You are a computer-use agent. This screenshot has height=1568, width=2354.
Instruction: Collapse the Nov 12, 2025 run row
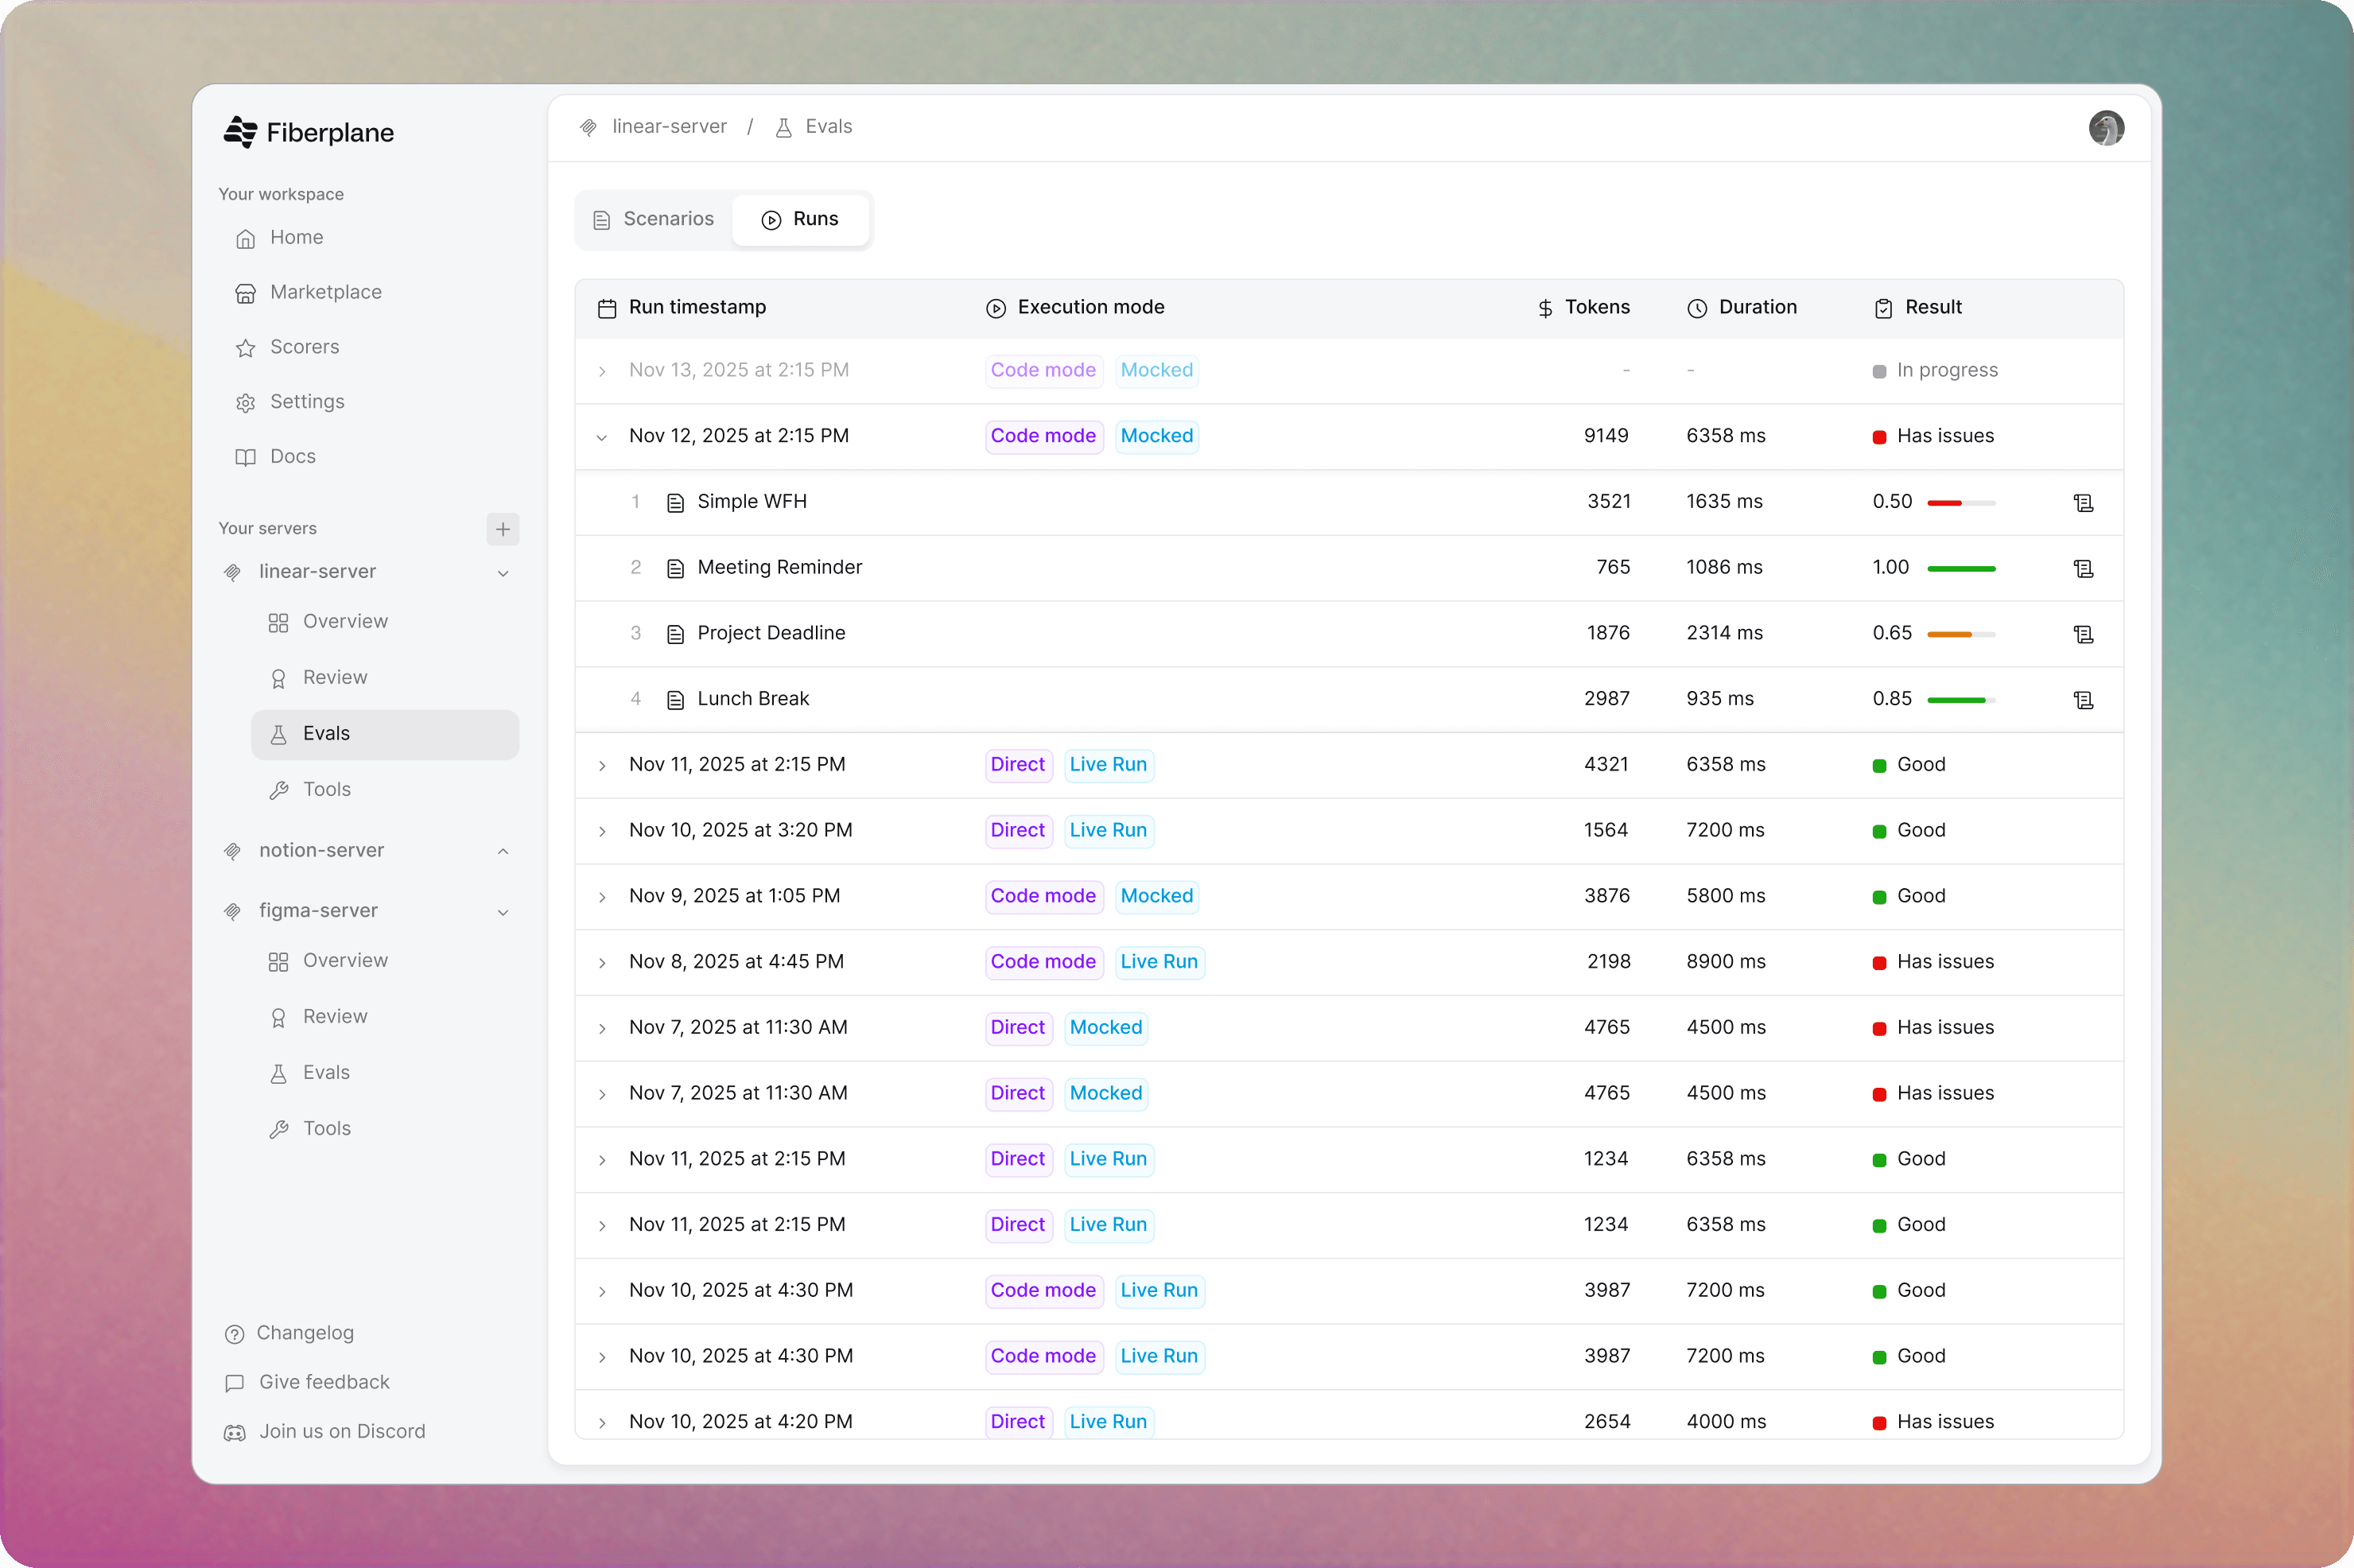[x=602, y=437]
